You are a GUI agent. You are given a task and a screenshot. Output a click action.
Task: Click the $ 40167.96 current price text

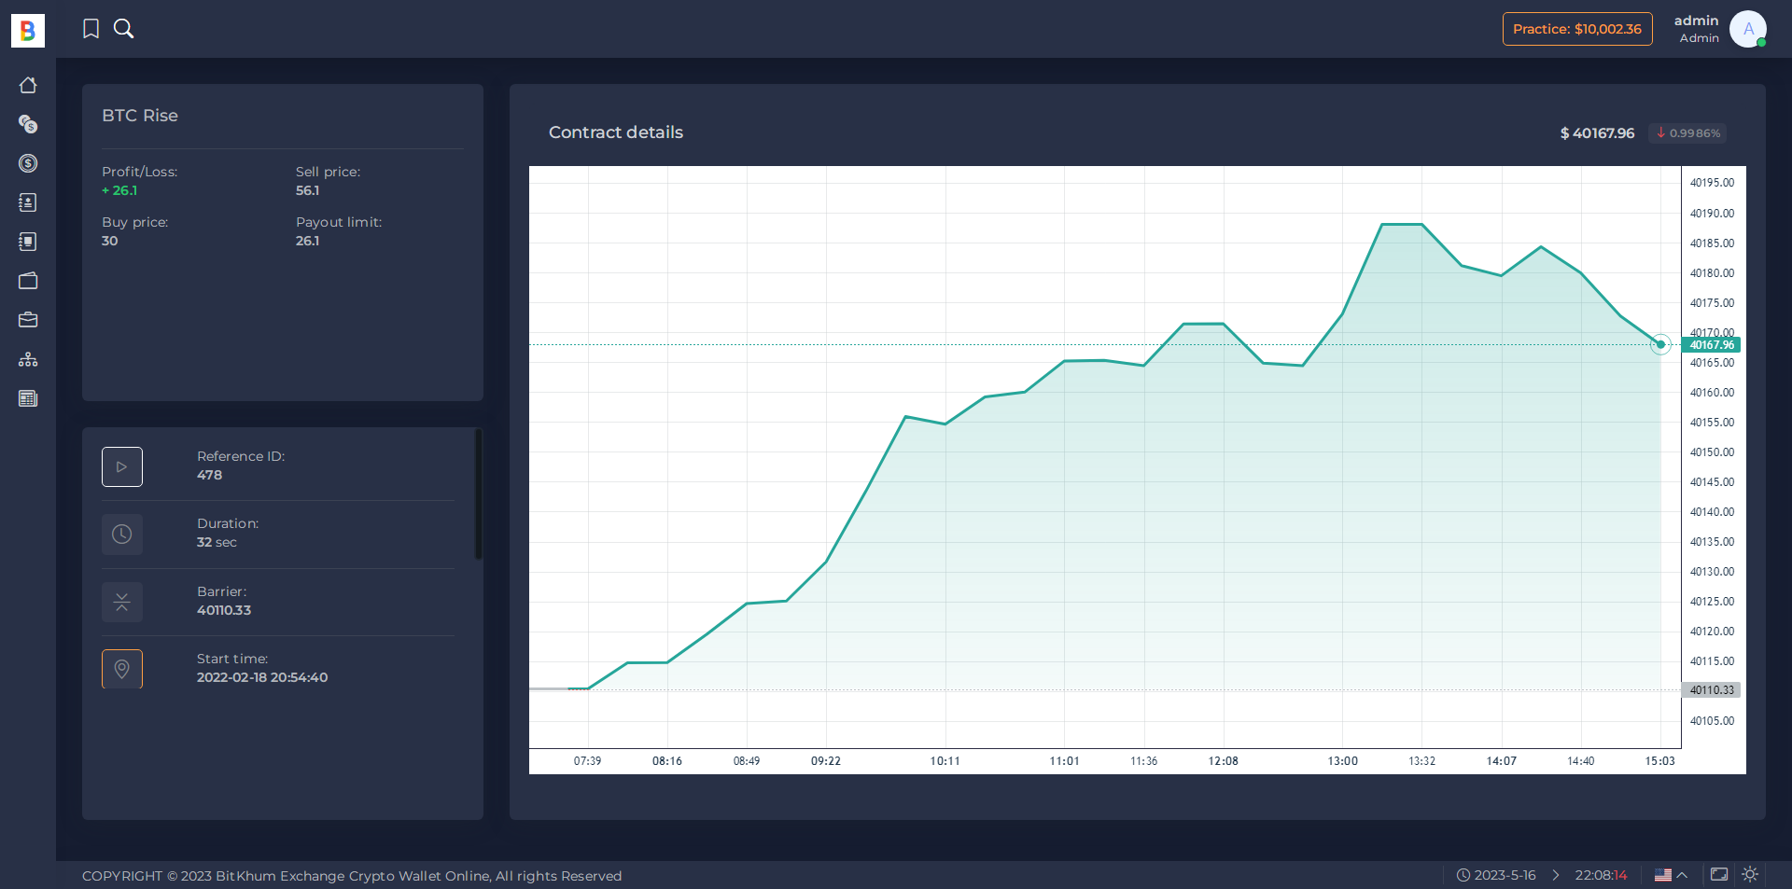point(1597,133)
